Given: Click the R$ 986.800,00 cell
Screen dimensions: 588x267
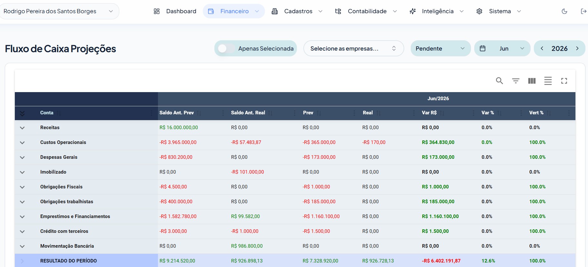Looking at the screenshot, I should [247, 246].
